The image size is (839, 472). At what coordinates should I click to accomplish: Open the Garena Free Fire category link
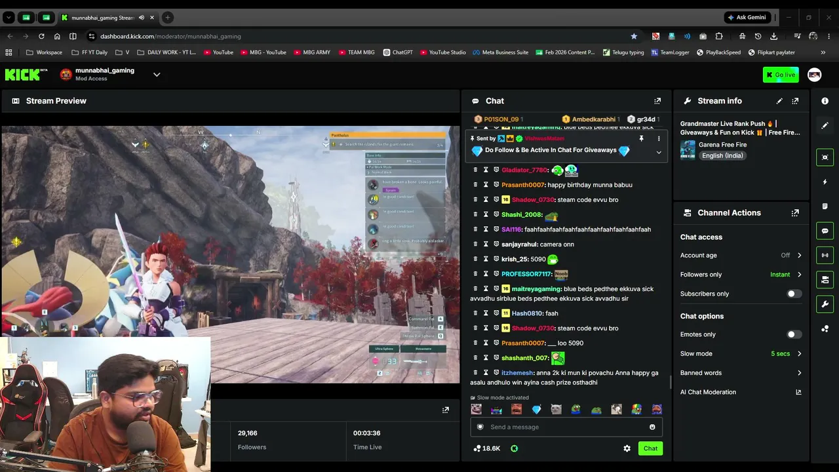pos(724,145)
